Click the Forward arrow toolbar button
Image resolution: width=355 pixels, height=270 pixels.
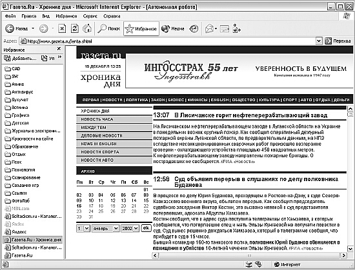[x=43, y=28]
